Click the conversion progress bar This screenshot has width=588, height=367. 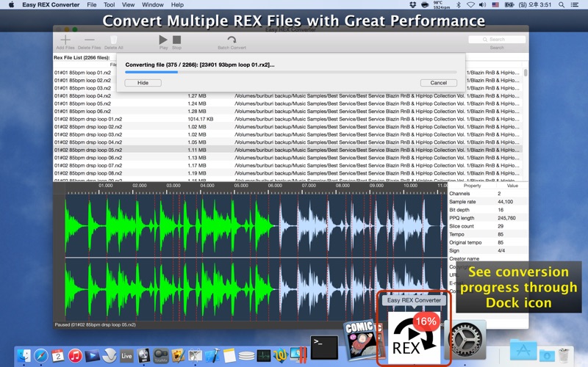(290, 73)
